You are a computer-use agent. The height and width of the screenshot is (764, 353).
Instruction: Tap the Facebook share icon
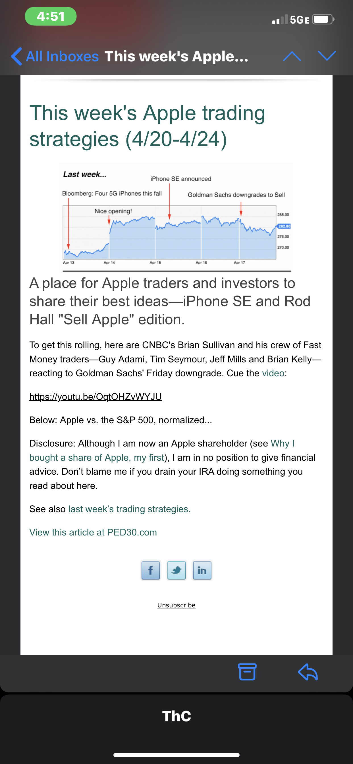(151, 570)
